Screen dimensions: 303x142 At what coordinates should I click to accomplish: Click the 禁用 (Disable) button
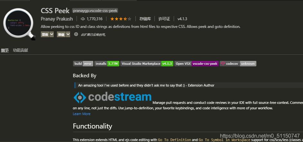pyautogui.click(x=45, y=35)
